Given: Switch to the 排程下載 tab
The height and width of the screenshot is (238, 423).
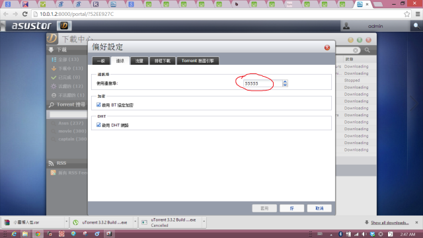Looking at the screenshot, I should pos(163,61).
